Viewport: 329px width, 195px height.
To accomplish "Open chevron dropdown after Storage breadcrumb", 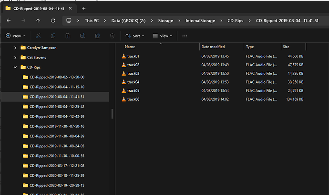I will [179, 21].
